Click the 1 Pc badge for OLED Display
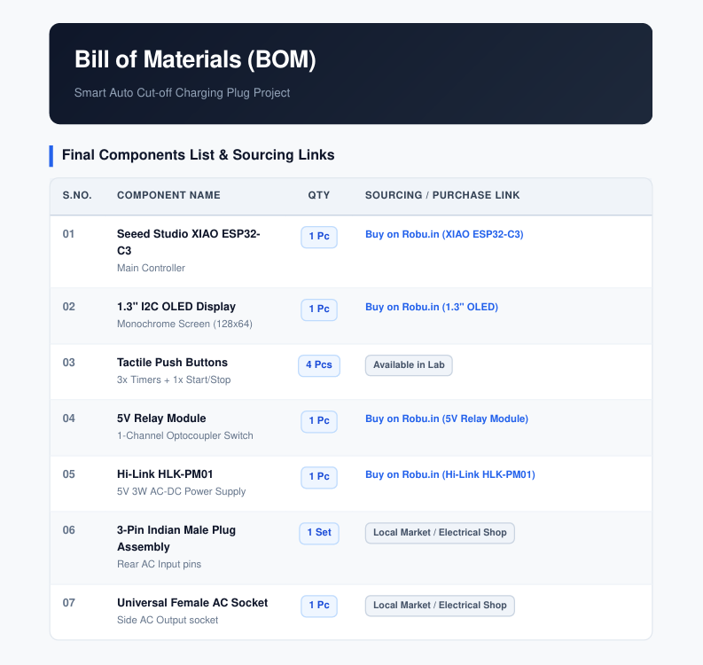 (x=319, y=309)
